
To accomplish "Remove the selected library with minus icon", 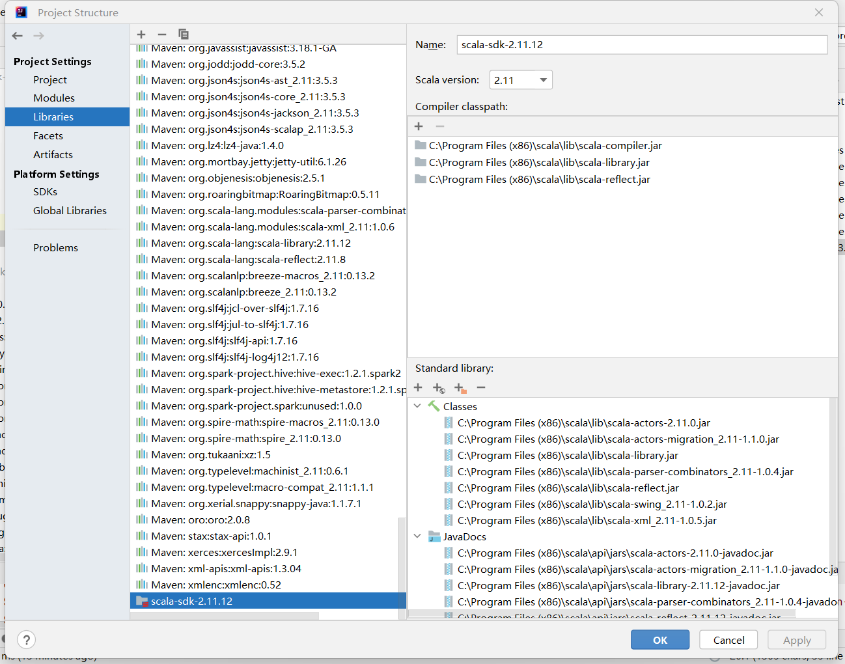I will click(x=162, y=34).
